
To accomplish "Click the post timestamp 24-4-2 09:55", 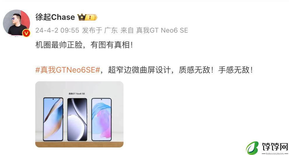I will (x=57, y=30).
